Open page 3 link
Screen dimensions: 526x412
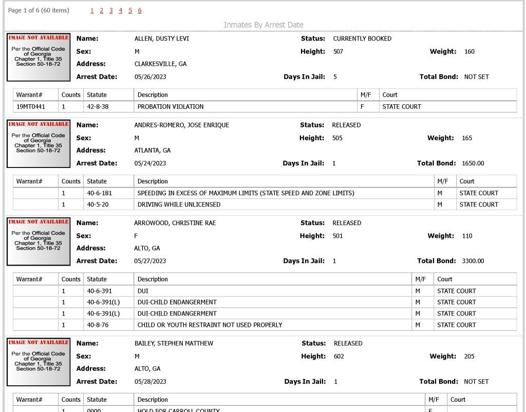point(111,11)
